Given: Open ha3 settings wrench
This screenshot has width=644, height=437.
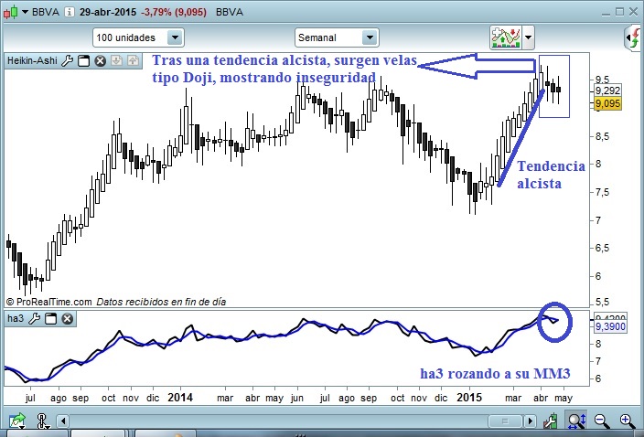Looking at the screenshot, I should [35, 318].
